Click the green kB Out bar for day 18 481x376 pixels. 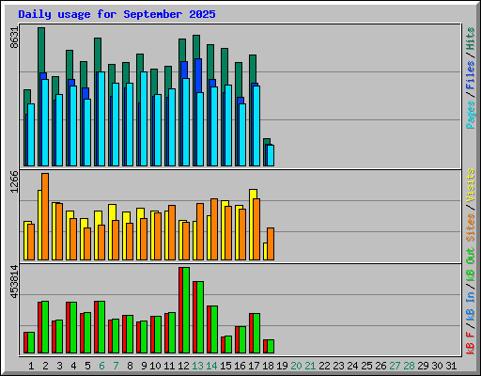pos(271,347)
